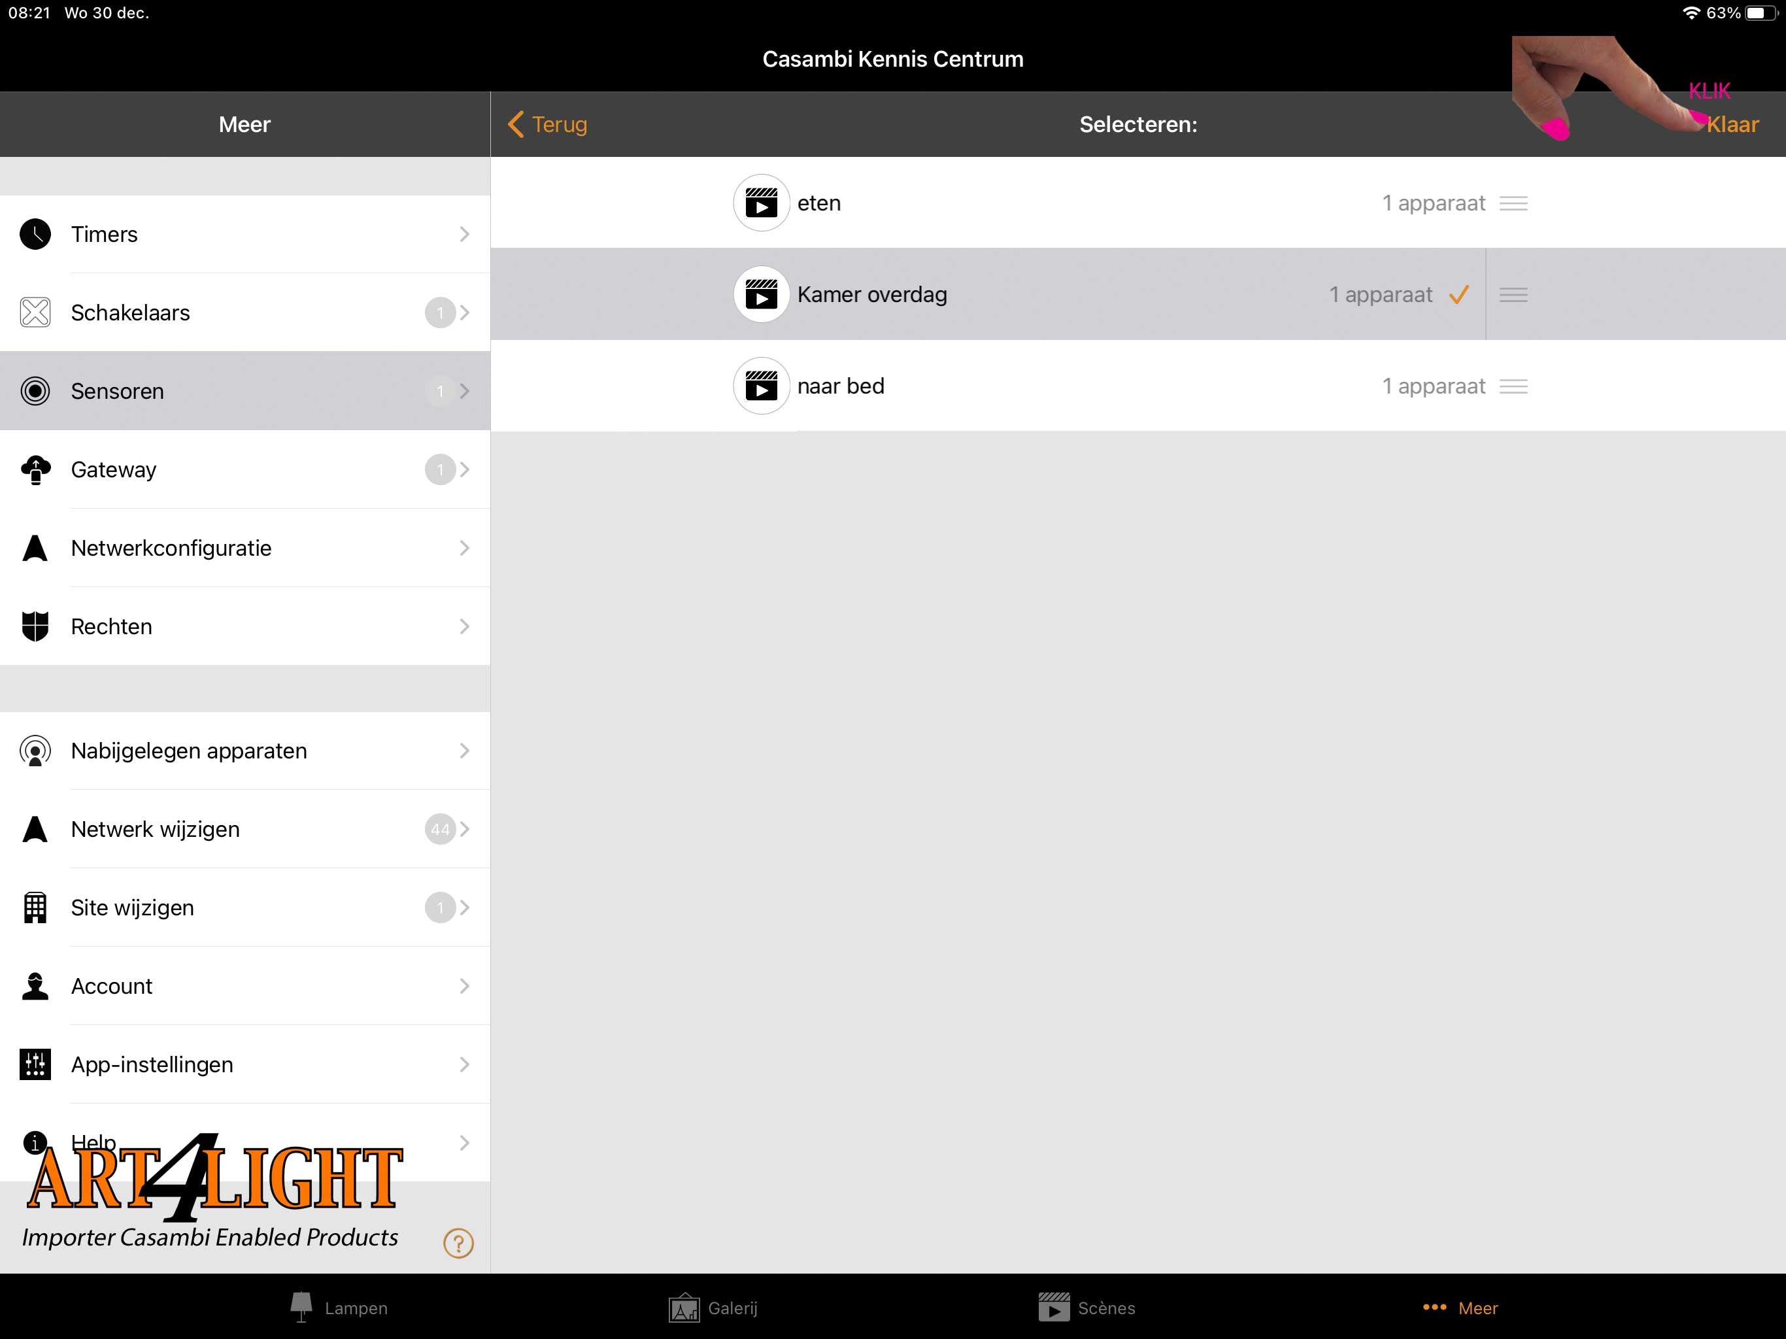Image resolution: width=1786 pixels, height=1339 pixels.
Task: Expand the 'naar bed' reorder handle
Action: click(1515, 385)
